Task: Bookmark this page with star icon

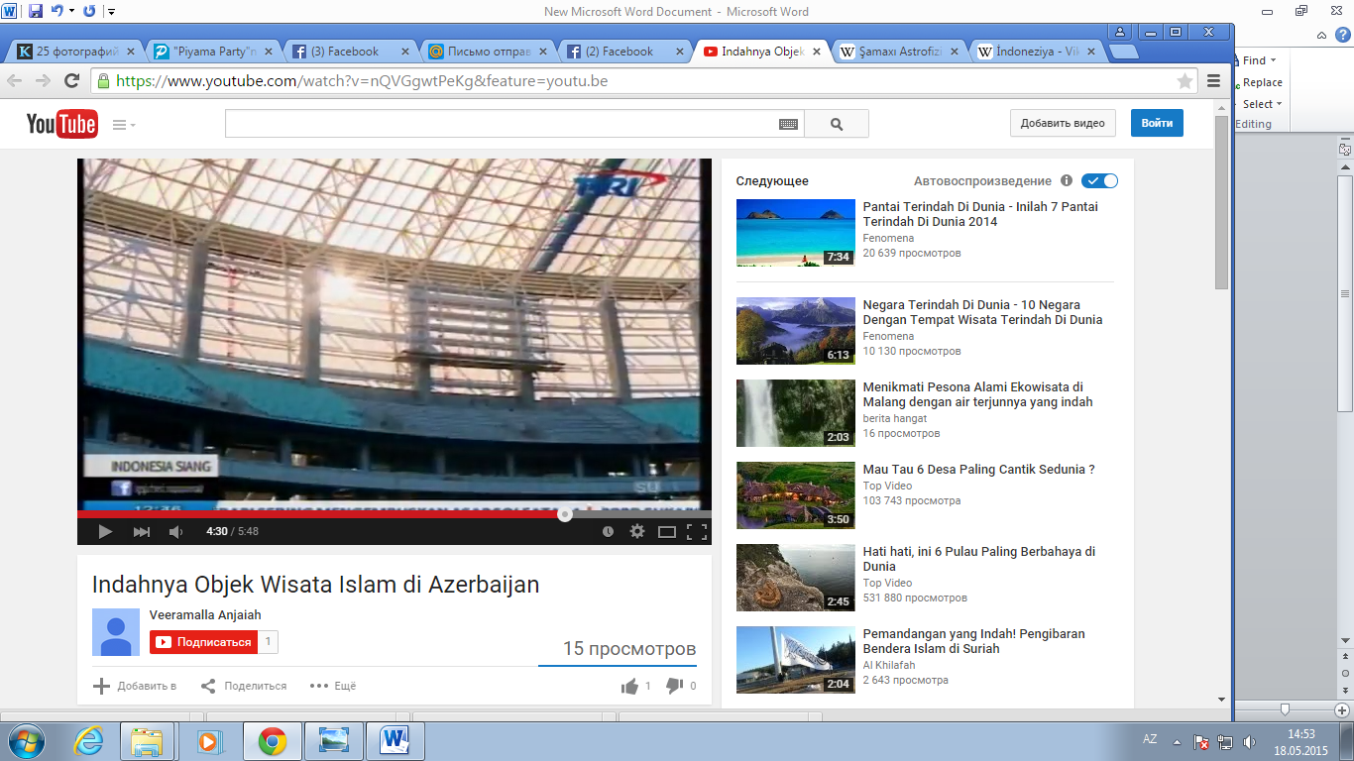Action: [x=1185, y=81]
